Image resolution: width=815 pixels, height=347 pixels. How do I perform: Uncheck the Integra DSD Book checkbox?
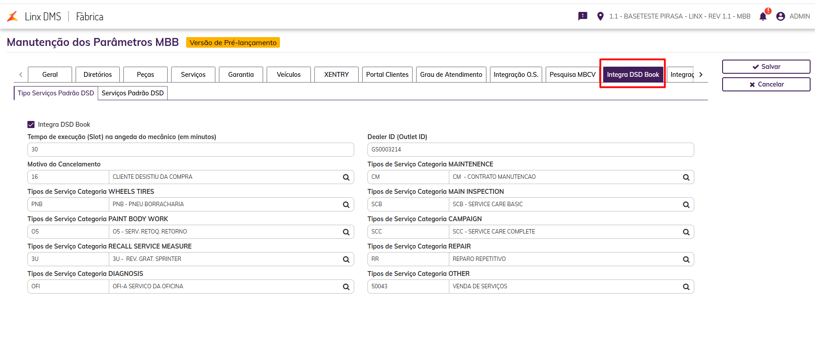click(31, 124)
